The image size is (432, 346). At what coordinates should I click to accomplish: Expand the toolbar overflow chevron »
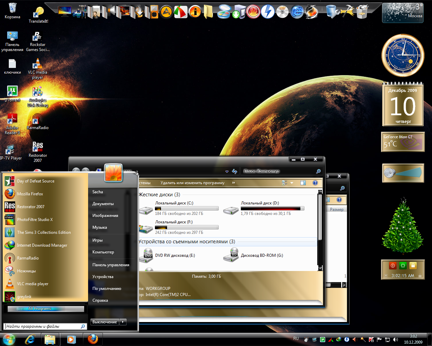pos(233,183)
